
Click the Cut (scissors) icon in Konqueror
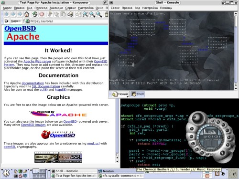(x=50, y=14)
